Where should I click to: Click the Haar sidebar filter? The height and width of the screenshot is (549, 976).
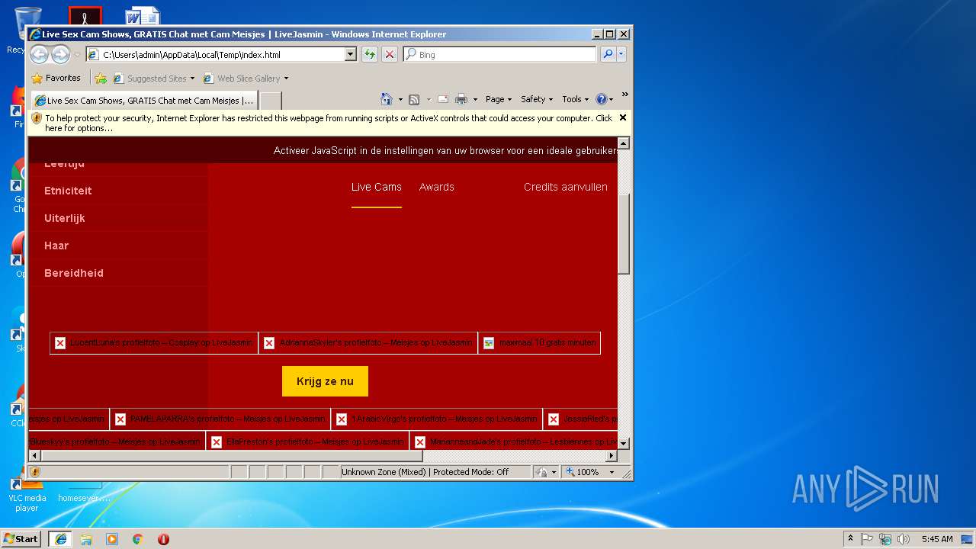coord(56,246)
